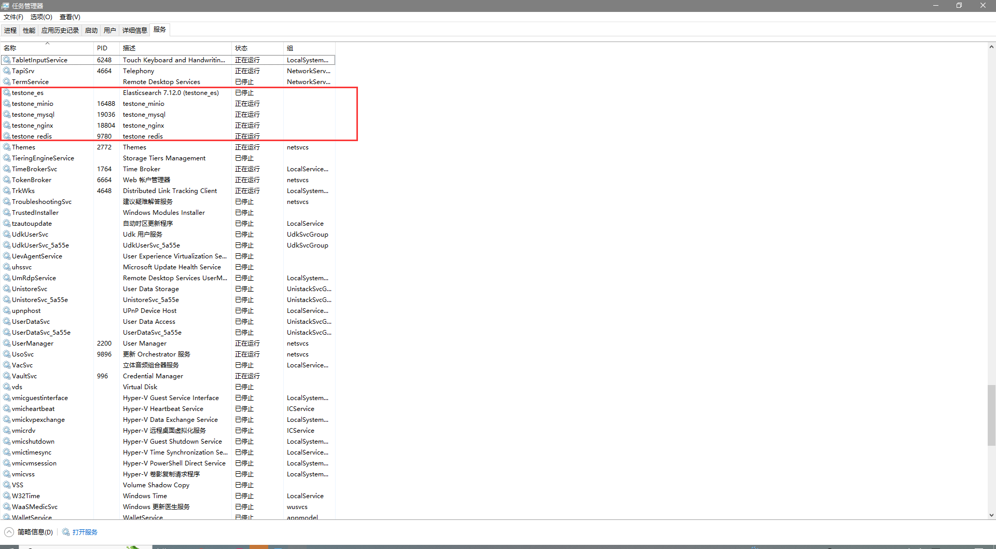This screenshot has width=996, height=549.
Task: Click the service icon next to TrustedInstaller
Action: pyautogui.click(x=7, y=213)
